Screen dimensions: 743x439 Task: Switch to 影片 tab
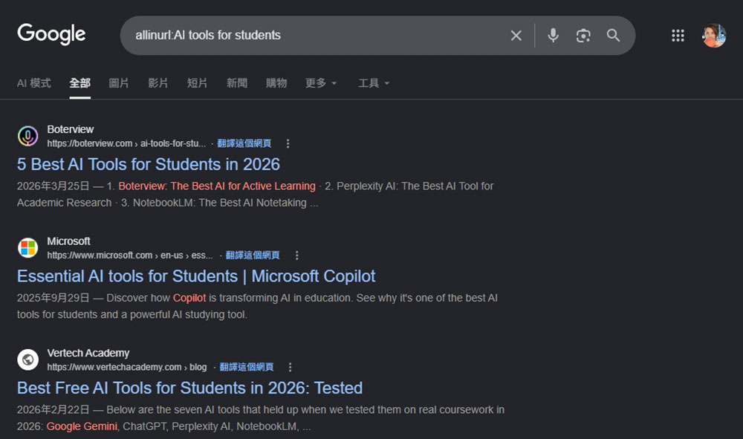[158, 83]
